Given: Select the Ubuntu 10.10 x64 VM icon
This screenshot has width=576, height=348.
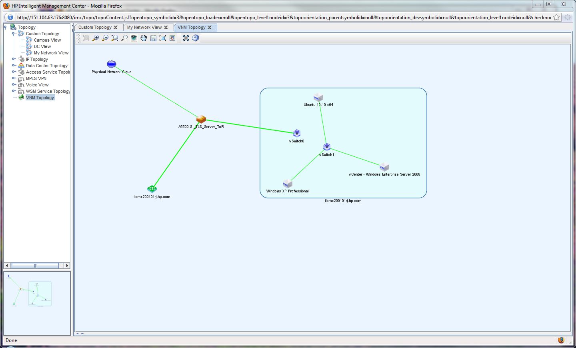Looking at the screenshot, I should click(318, 98).
